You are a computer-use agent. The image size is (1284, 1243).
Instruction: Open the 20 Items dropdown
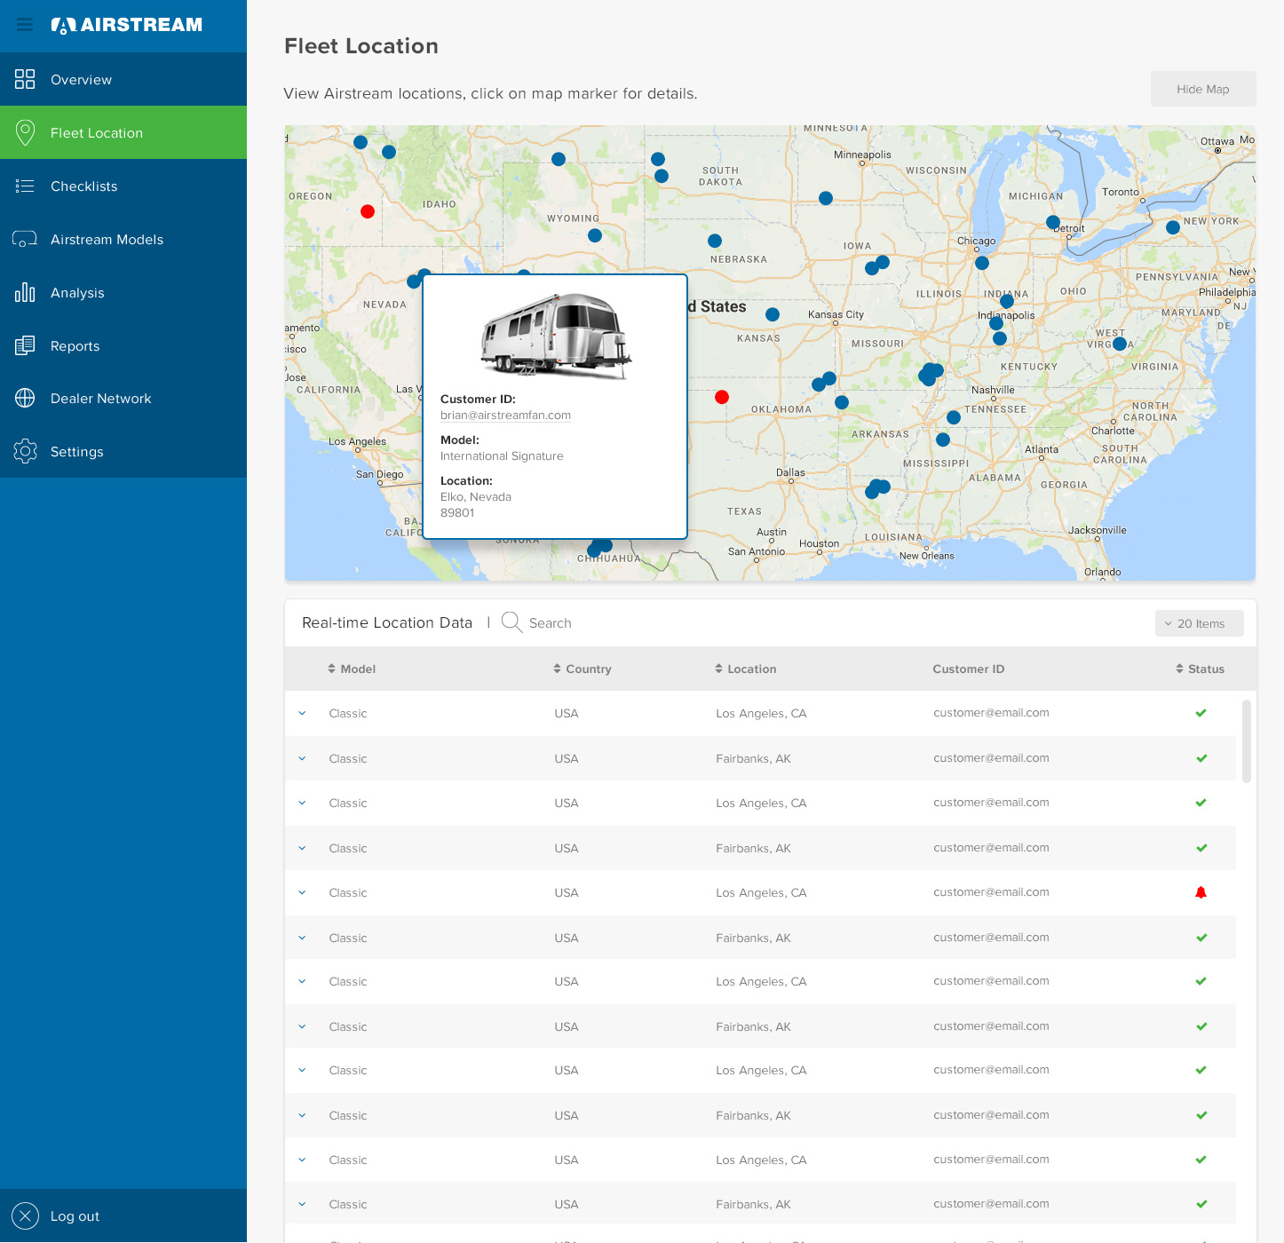point(1199,623)
